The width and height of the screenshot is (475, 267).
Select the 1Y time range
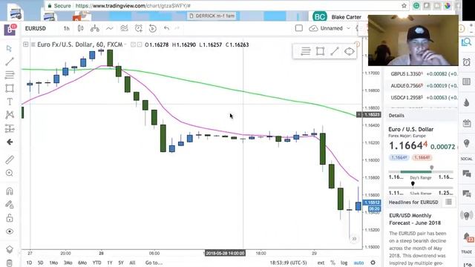(x=110, y=263)
